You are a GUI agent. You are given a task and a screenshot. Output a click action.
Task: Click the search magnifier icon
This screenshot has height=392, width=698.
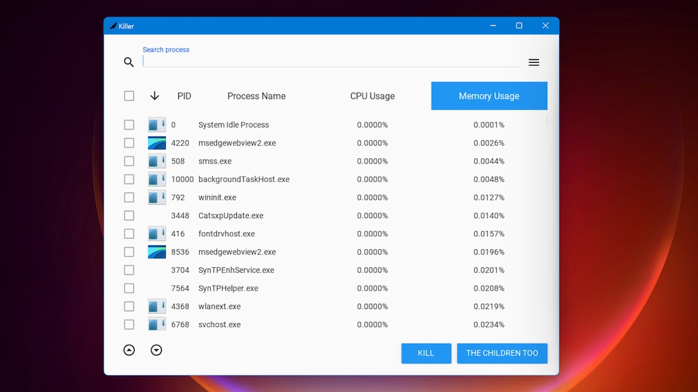coord(129,62)
